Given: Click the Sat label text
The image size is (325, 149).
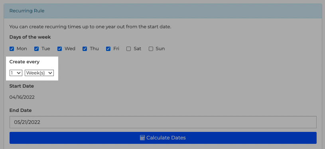Looking at the screenshot, I should coord(138,49).
